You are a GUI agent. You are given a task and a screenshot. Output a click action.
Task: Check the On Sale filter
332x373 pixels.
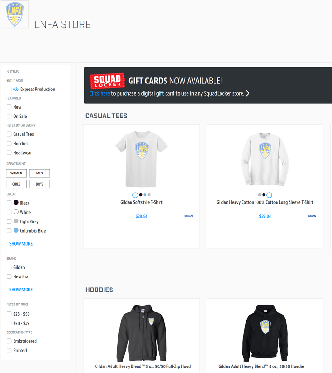coord(9,116)
